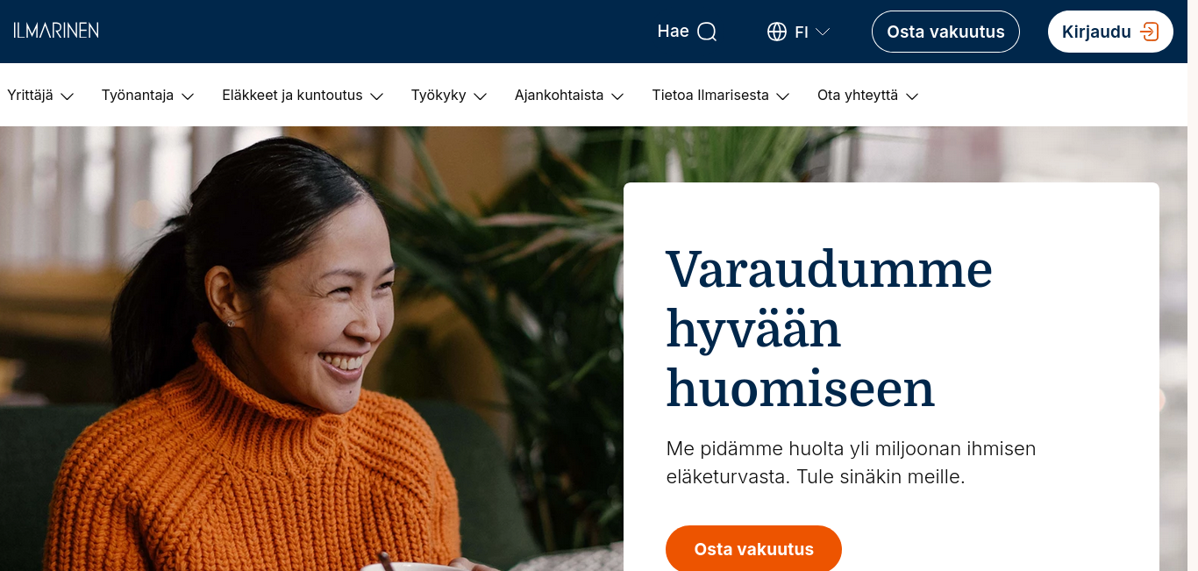Click the Ilmarinen logo

tap(56, 31)
